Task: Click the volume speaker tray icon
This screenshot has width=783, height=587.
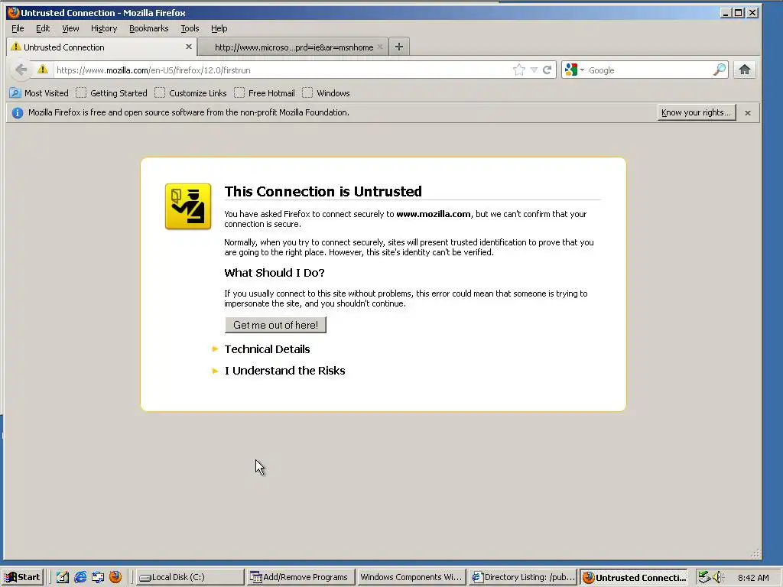Action: tap(718, 577)
